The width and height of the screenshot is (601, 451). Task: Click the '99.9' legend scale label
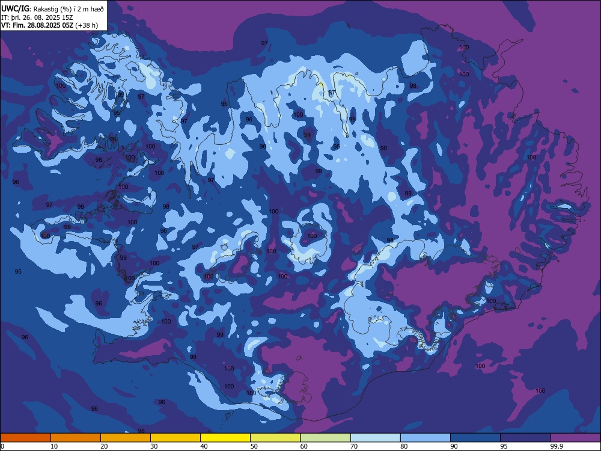[x=557, y=446]
